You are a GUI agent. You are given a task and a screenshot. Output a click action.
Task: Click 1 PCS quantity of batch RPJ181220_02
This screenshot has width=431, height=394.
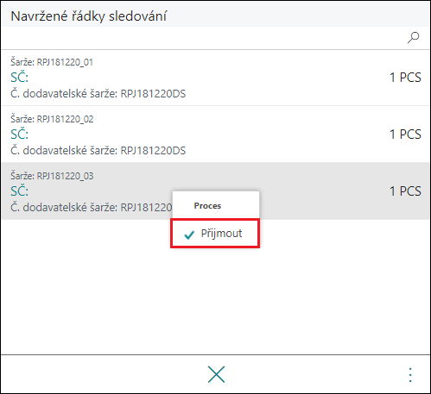pos(405,134)
